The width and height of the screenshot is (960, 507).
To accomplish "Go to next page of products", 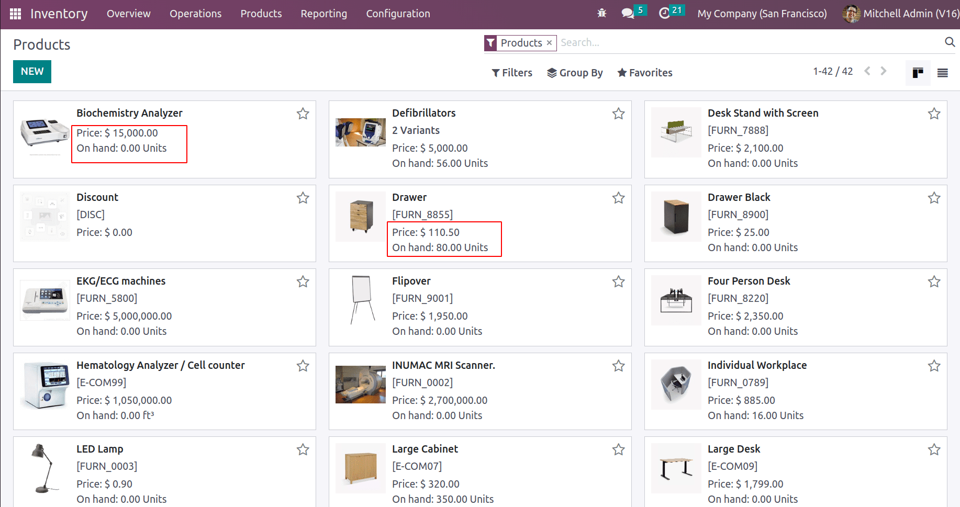I will pos(884,71).
